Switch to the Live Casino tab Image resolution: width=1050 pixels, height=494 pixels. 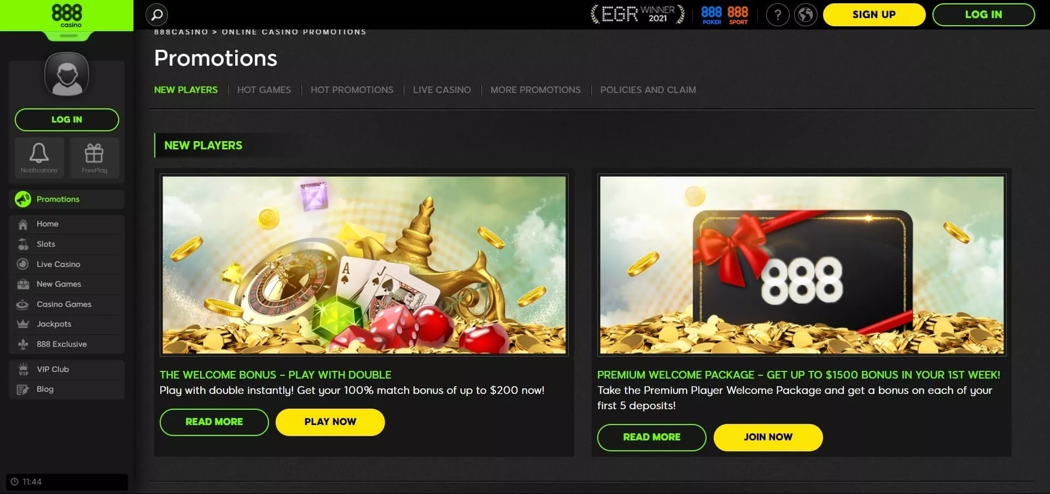click(442, 90)
